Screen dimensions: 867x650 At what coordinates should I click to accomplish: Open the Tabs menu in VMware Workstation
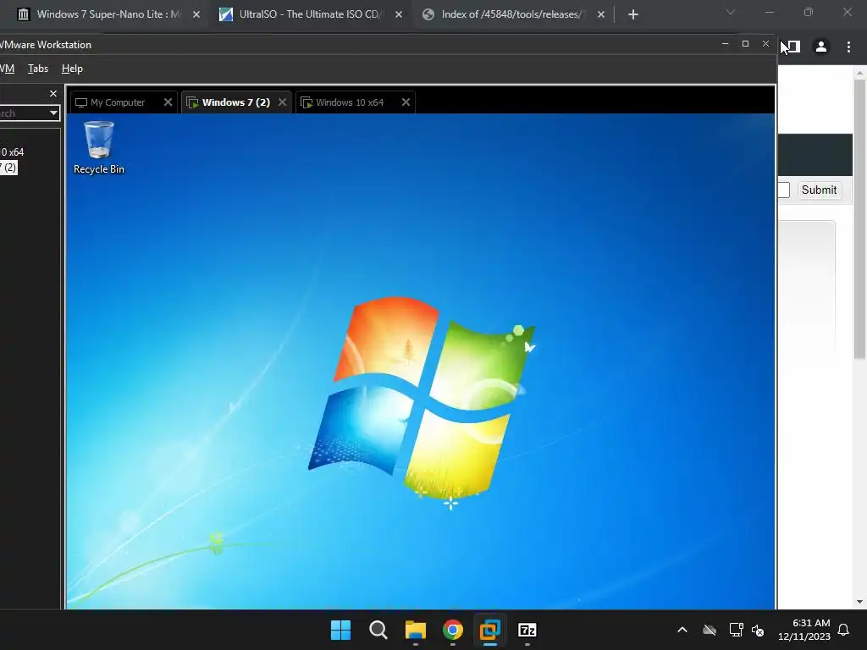pyautogui.click(x=38, y=69)
